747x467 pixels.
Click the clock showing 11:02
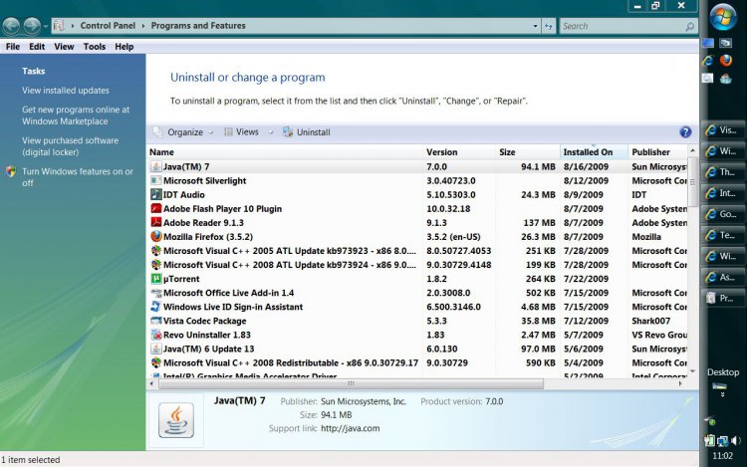[x=722, y=456]
